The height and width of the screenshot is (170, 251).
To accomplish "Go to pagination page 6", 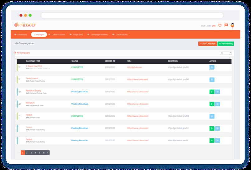I will click(44, 153).
